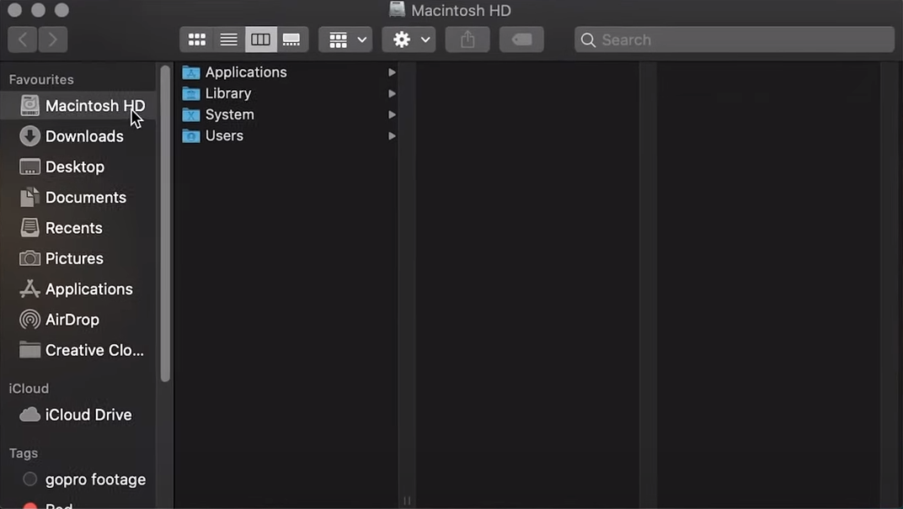This screenshot has width=903, height=509.
Task: Open Pictures camera icon in sidebar
Action: tap(29, 258)
